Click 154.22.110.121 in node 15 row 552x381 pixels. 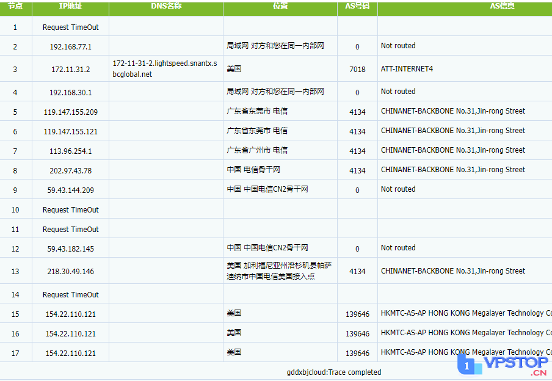(x=70, y=314)
